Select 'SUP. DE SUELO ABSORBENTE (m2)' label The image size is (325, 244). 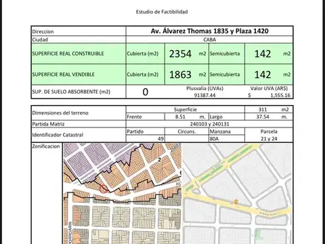pyautogui.click(x=71, y=91)
